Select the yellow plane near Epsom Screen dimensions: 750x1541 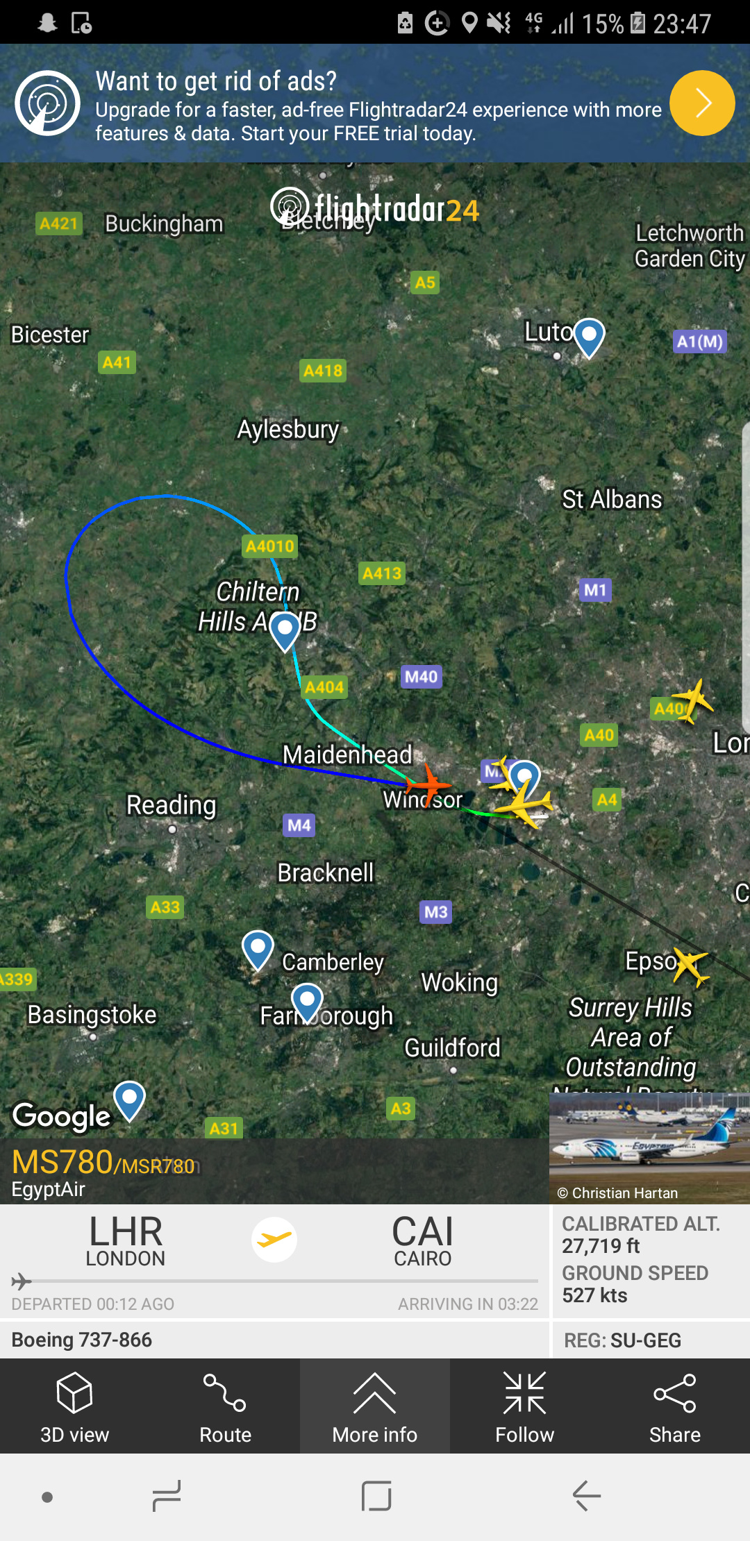coord(691,966)
